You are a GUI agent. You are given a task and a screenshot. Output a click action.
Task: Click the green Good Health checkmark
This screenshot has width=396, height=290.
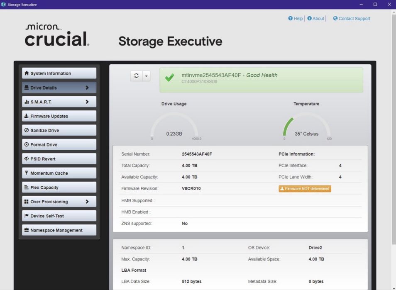coord(169,77)
